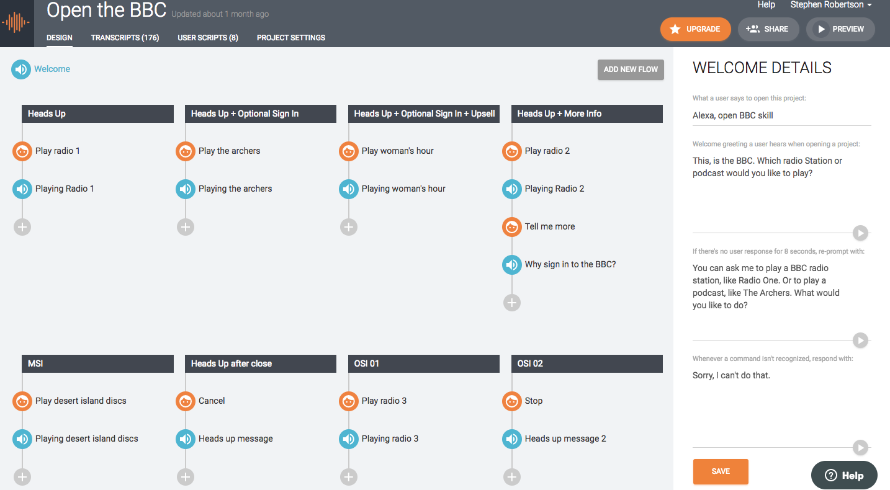Click speaker icon beside Playing woman's hour
890x490 pixels.
pyautogui.click(x=349, y=189)
